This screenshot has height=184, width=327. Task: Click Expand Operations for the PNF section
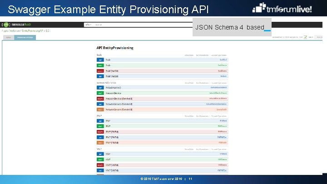click(219, 116)
